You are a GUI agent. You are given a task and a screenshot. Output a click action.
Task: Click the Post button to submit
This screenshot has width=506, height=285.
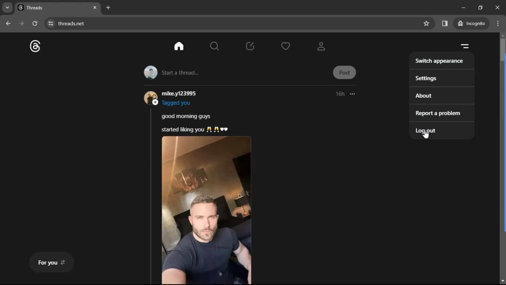(x=344, y=72)
